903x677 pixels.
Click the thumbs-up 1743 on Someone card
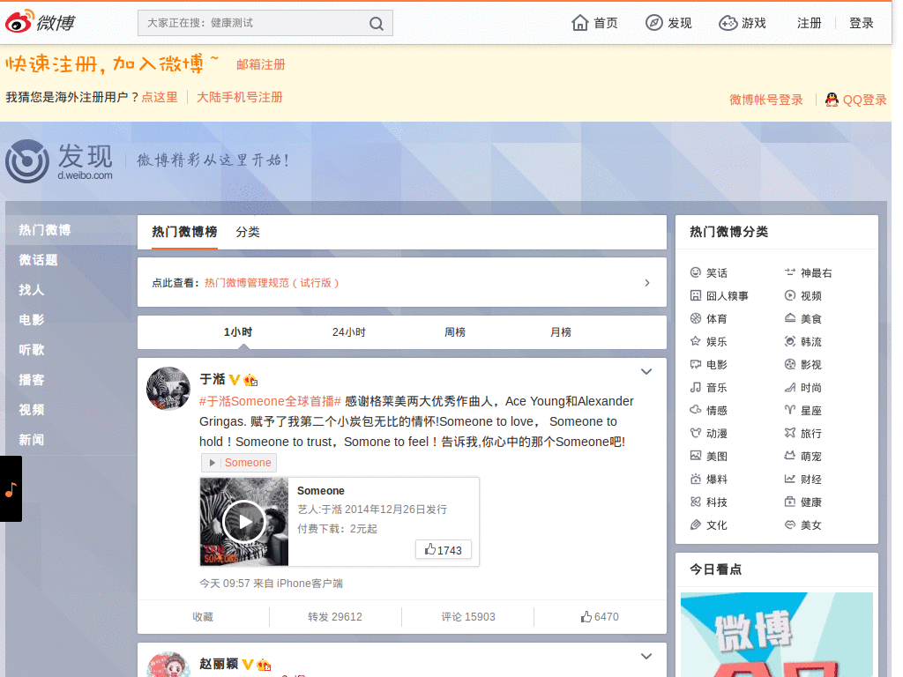click(x=444, y=550)
